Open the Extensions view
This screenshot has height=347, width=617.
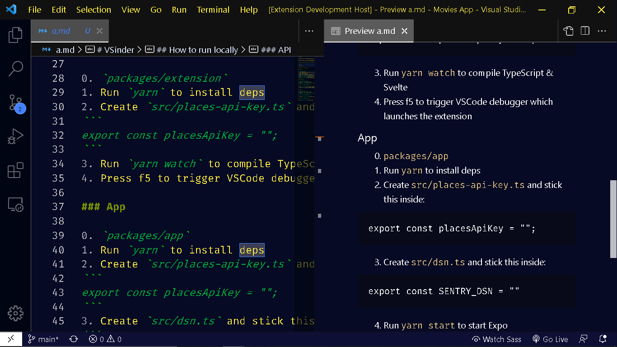[x=15, y=171]
